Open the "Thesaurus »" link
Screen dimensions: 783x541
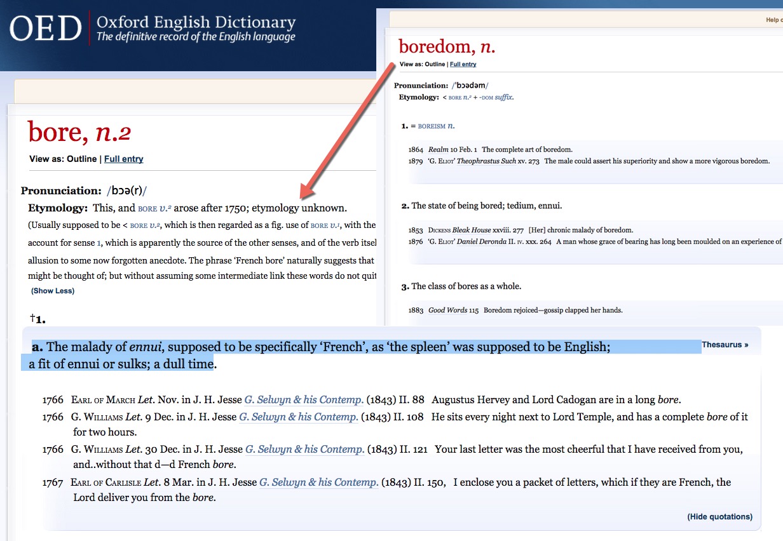[x=725, y=345]
